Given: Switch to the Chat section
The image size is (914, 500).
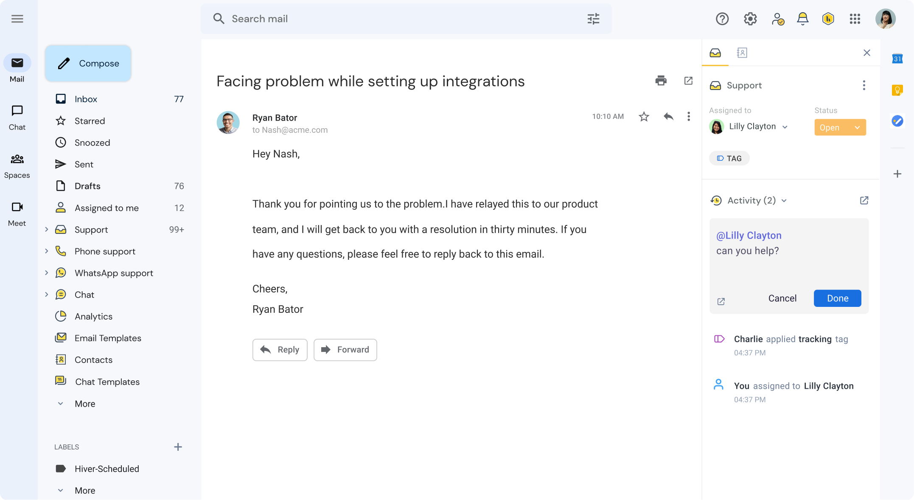Looking at the screenshot, I should pyautogui.click(x=17, y=117).
